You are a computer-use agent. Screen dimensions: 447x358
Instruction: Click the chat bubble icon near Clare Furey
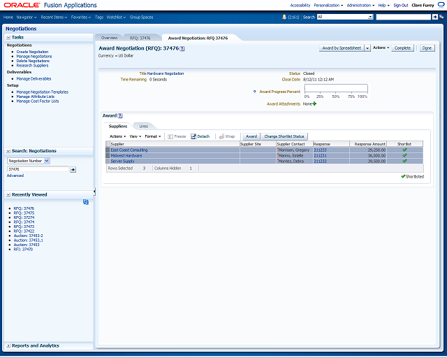click(x=441, y=5)
